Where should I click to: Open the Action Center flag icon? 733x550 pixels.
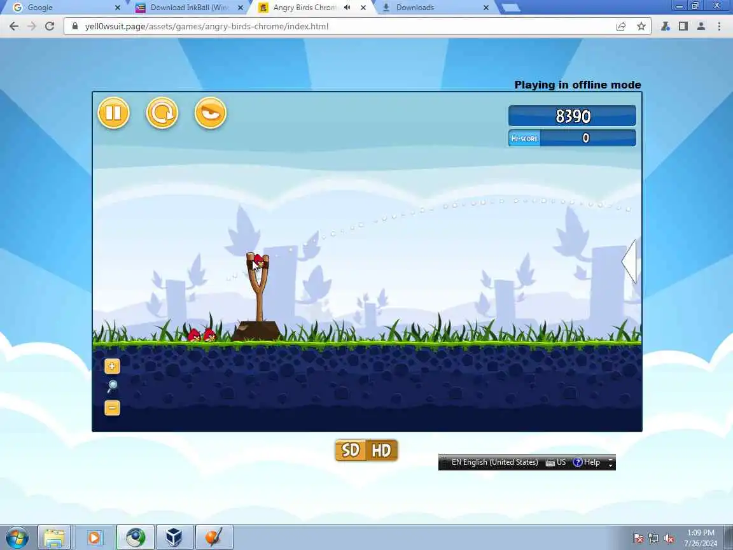coord(638,538)
